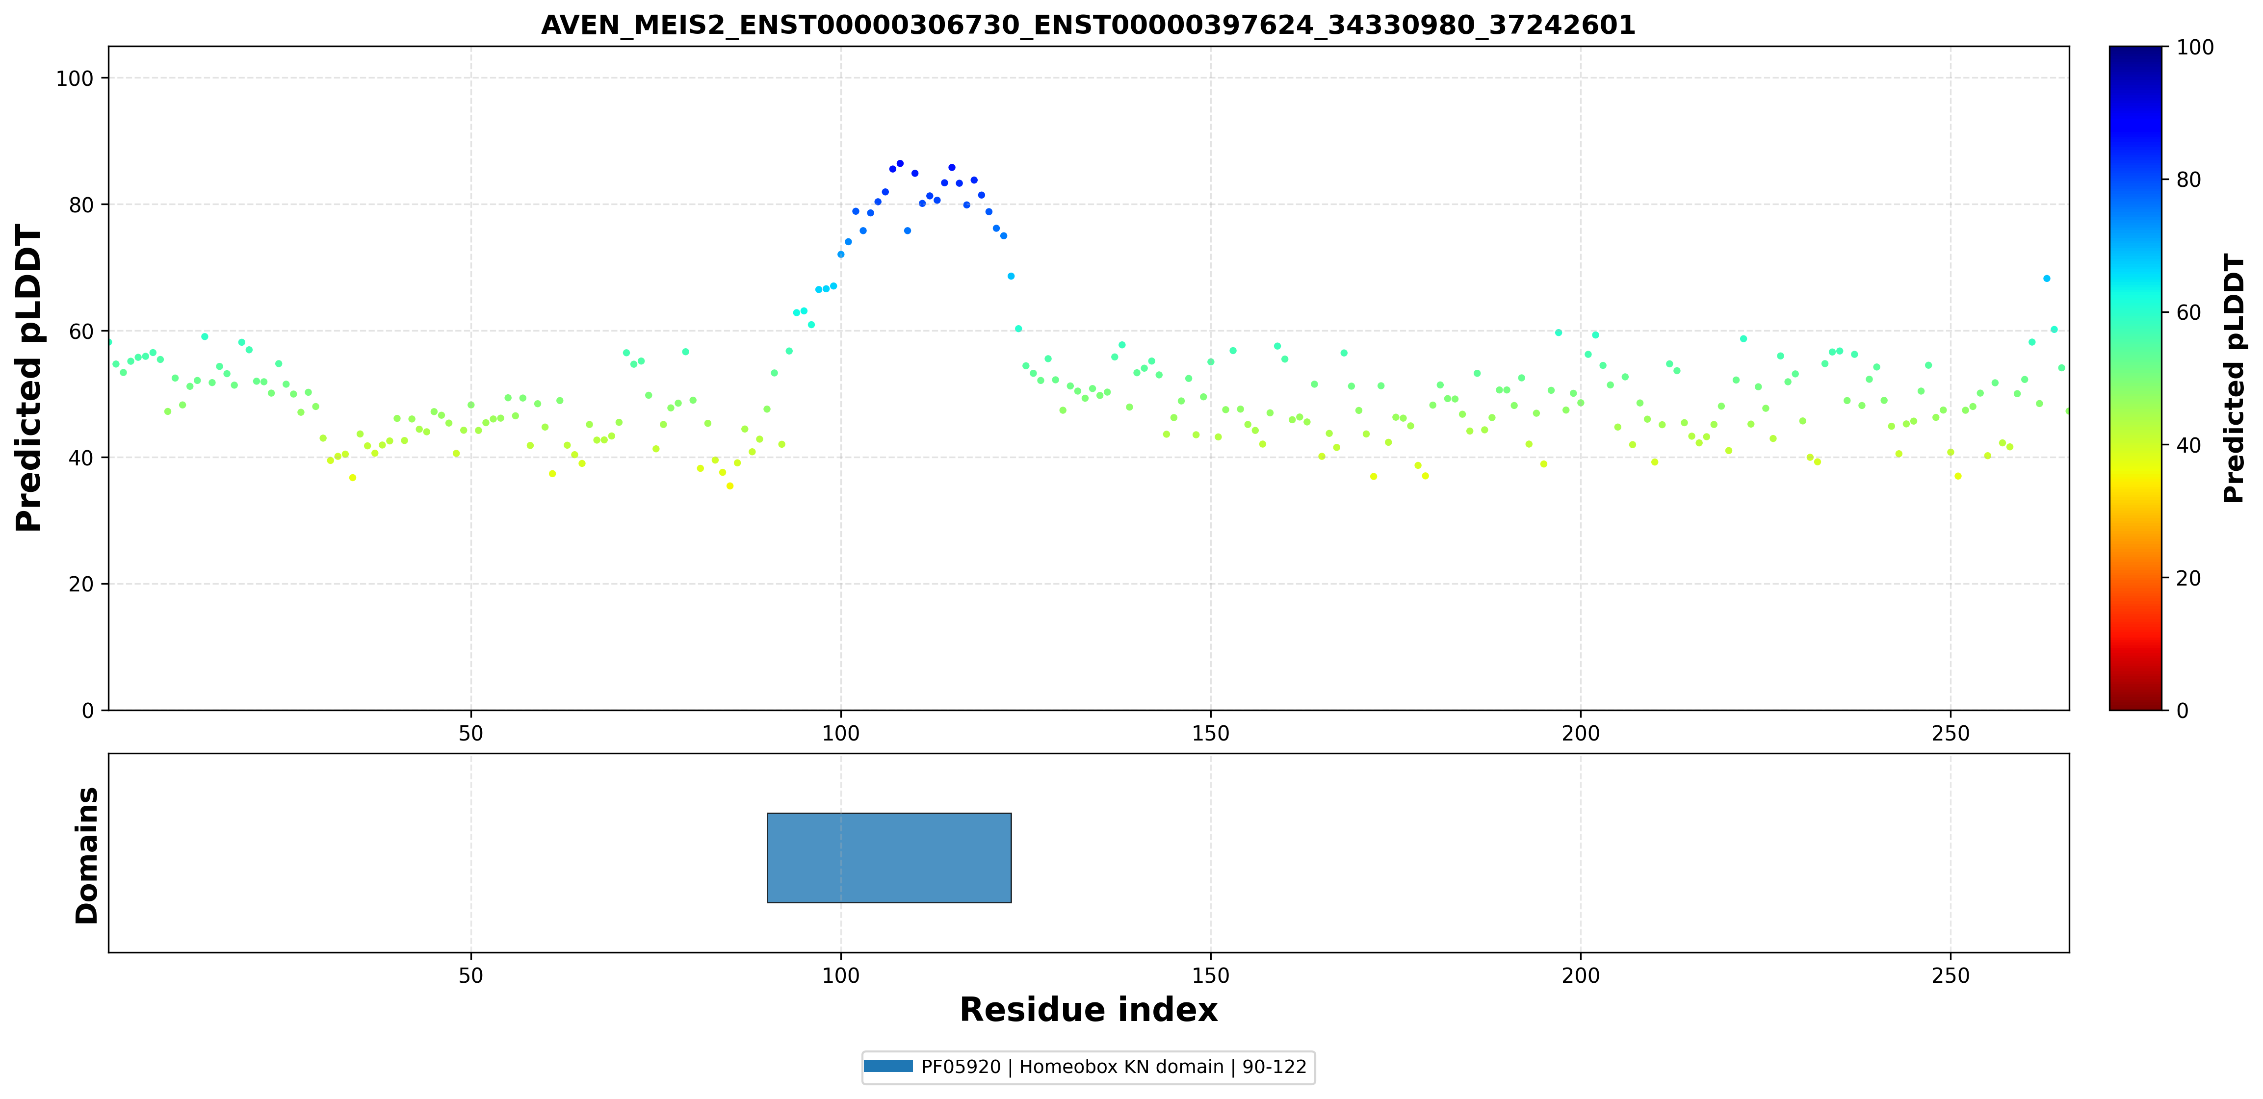Screen dimensions: 2263x1099
Task: Click the vertical pLDDT colorbar gradient
Action: coord(2135,378)
